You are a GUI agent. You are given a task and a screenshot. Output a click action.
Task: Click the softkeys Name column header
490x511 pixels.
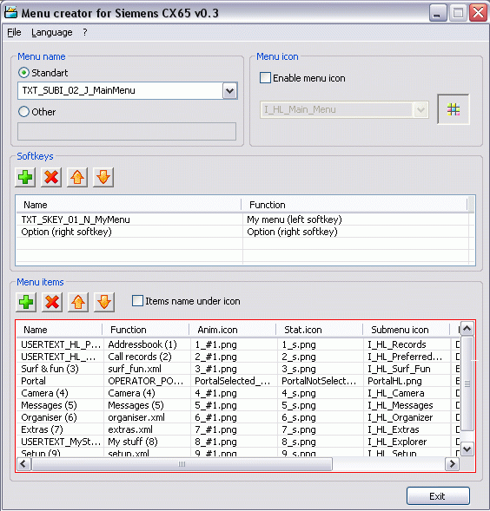click(x=129, y=205)
